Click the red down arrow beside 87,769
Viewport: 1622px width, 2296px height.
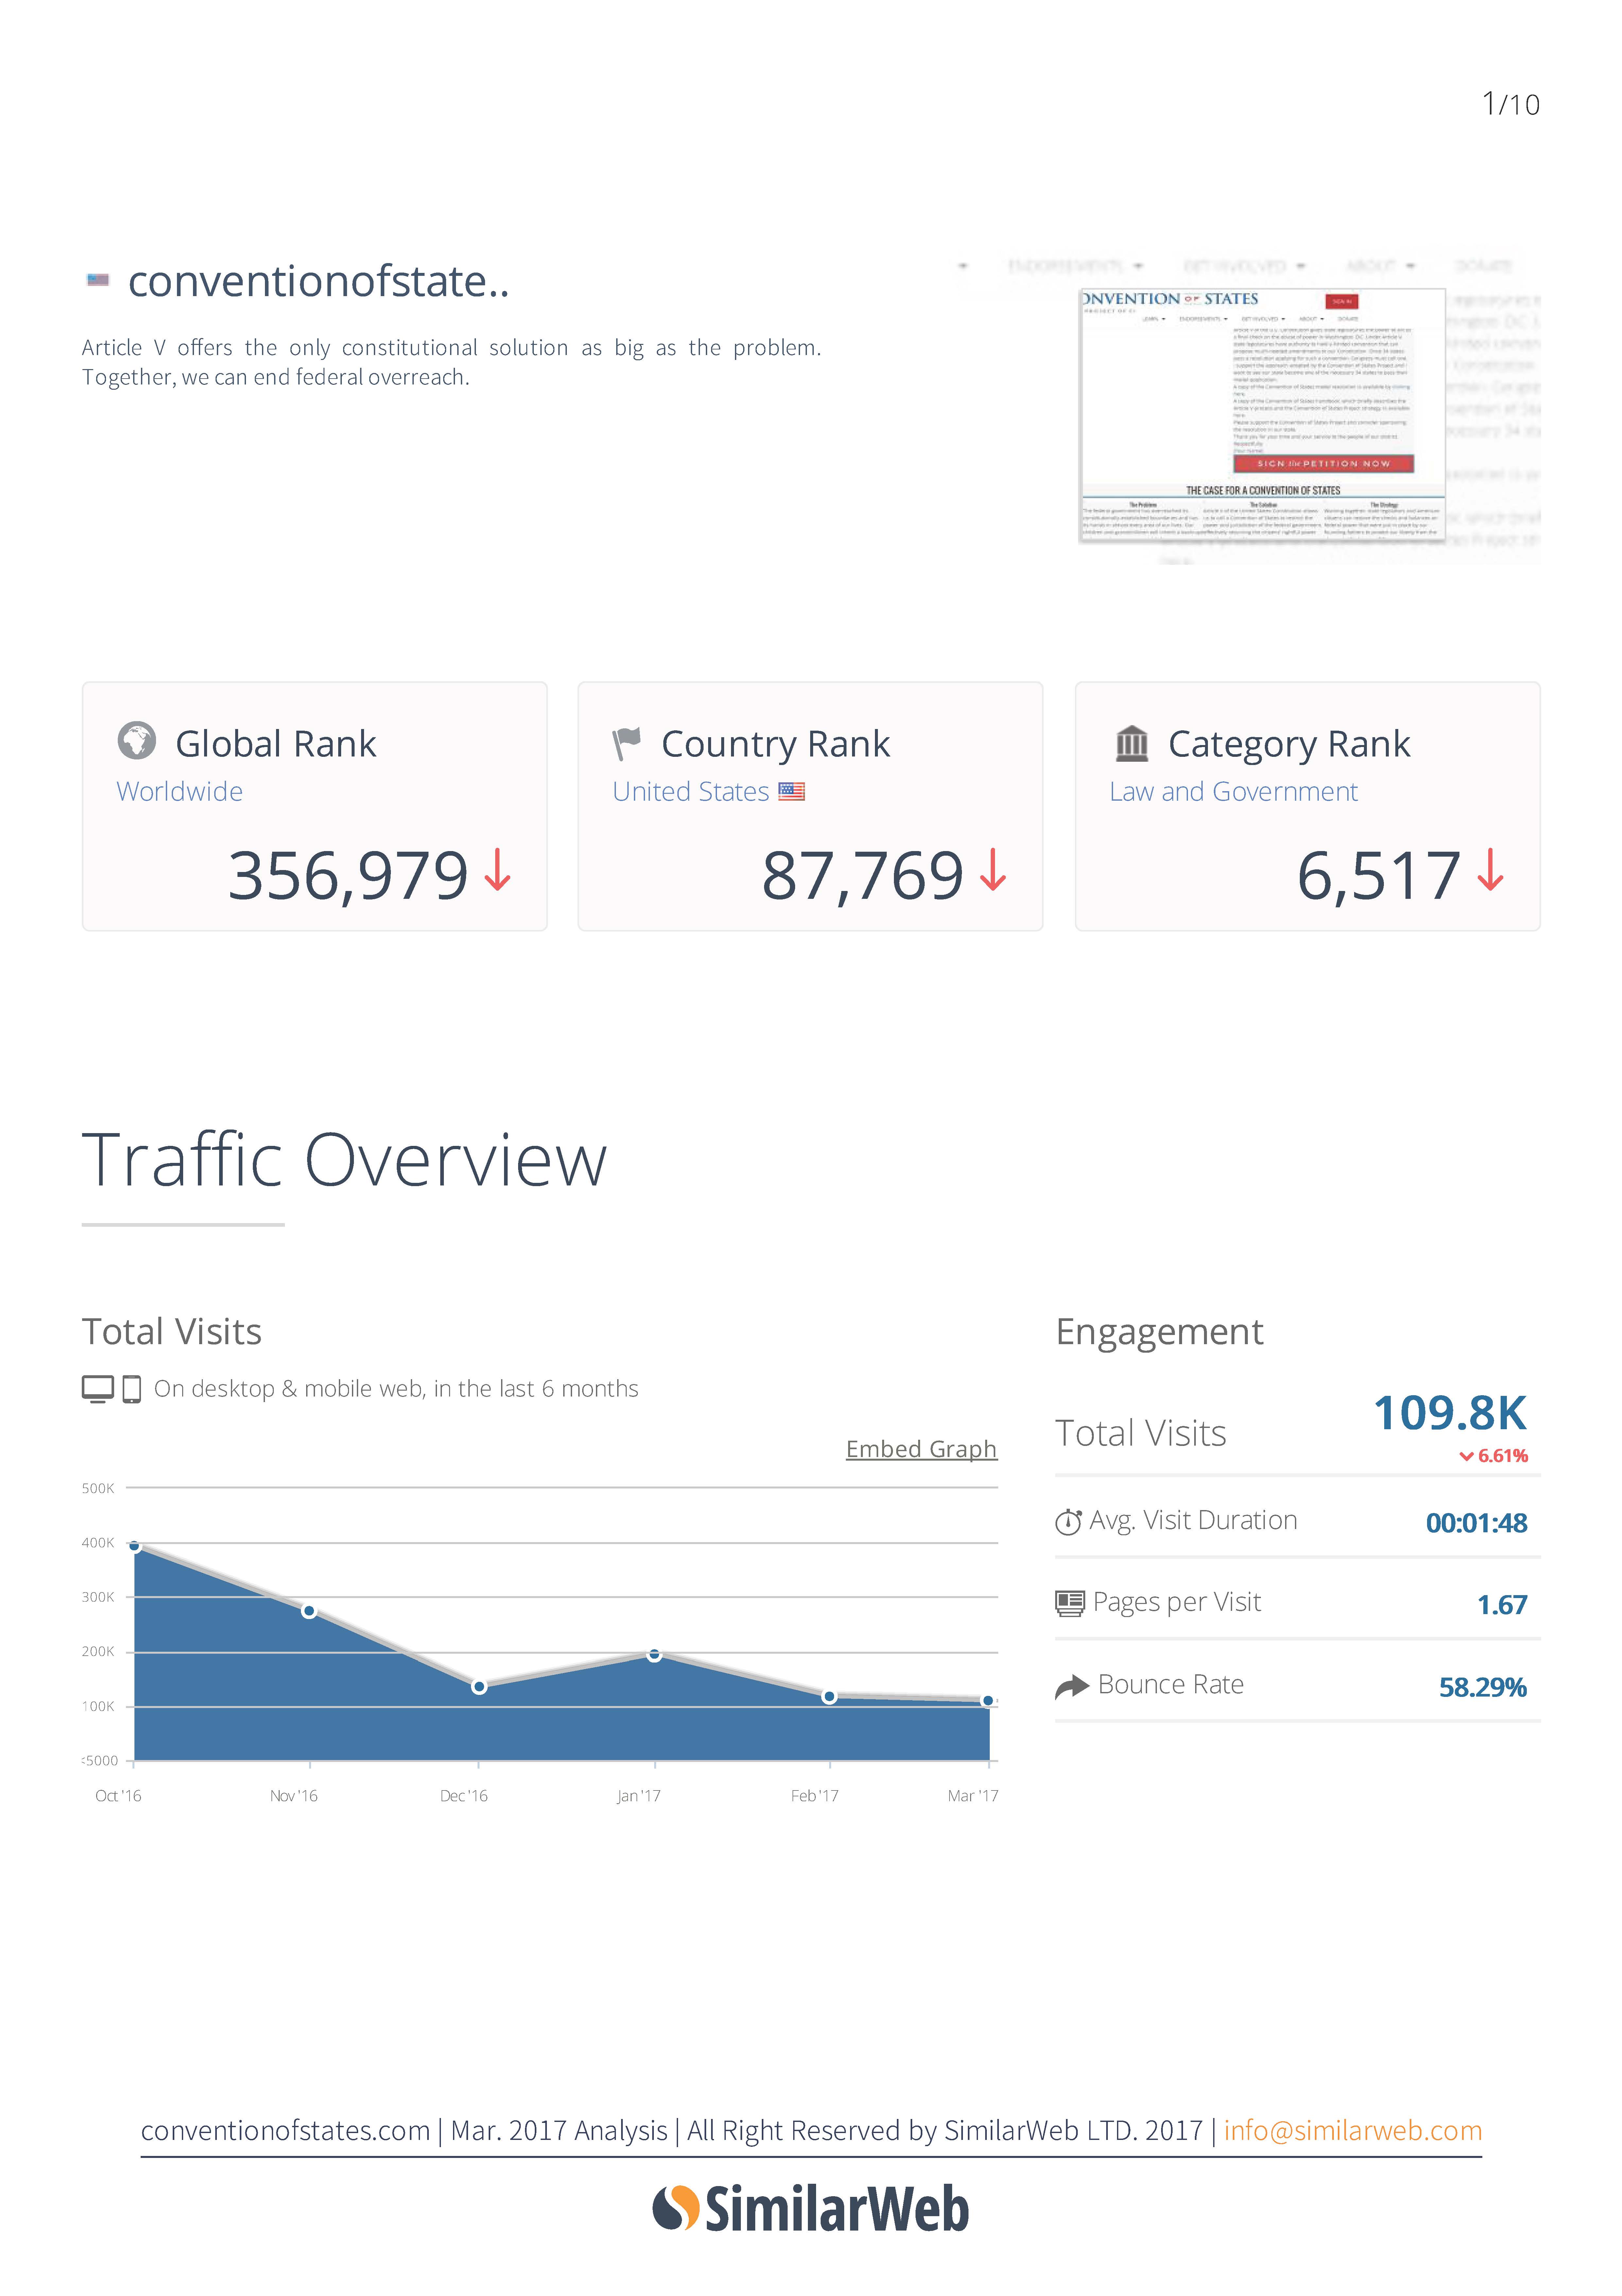click(992, 870)
